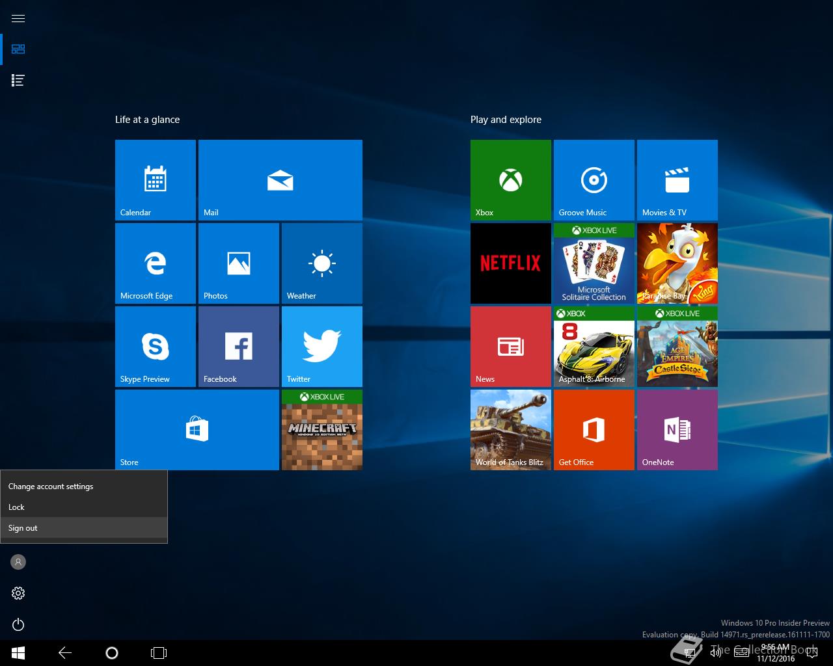Open Groove Music tile
Viewport: 833px width, 666px height.
[x=594, y=180]
